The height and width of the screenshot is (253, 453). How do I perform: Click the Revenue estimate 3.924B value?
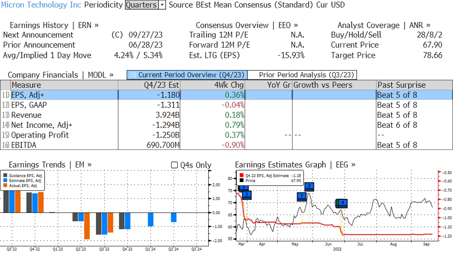click(x=167, y=115)
